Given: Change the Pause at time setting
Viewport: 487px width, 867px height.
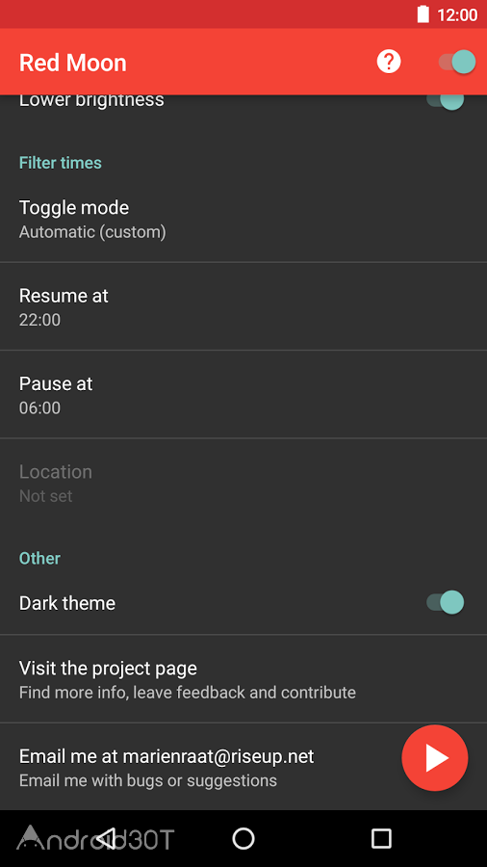Looking at the screenshot, I should pyautogui.click(x=243, y=394).
